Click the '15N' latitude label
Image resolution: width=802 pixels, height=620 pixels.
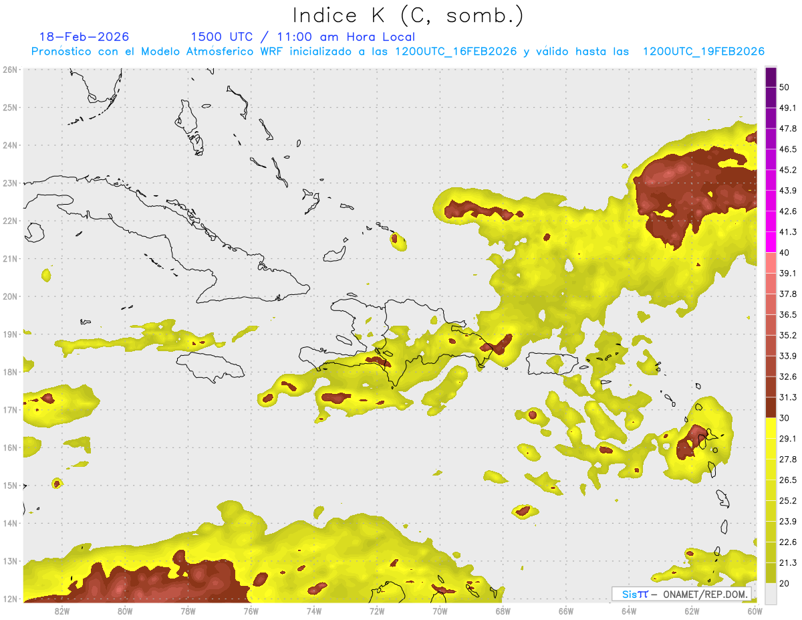(x=10, y=485)
